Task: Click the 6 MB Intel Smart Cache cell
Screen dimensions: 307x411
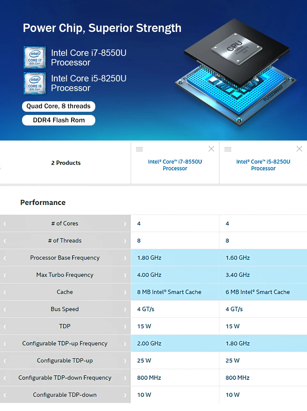Action: pyautogui.click(x=263, y=292)
